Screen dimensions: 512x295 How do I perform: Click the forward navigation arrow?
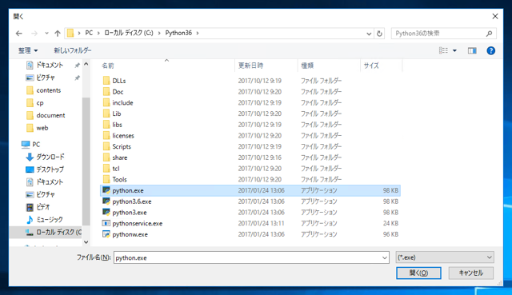point(34,34)
